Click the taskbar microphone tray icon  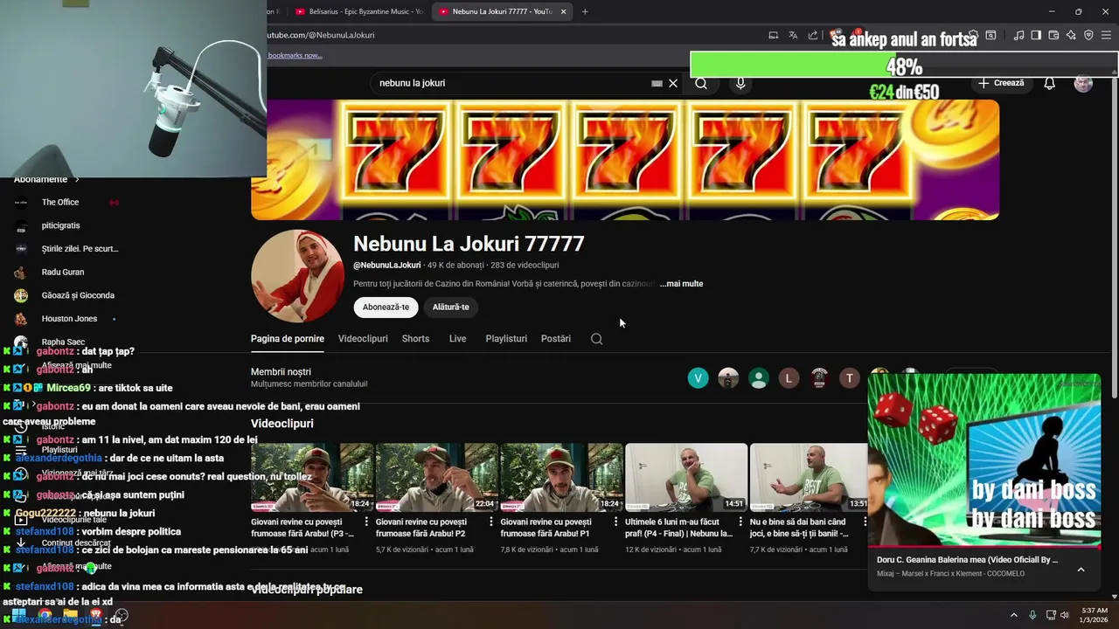click(1032, 615)
